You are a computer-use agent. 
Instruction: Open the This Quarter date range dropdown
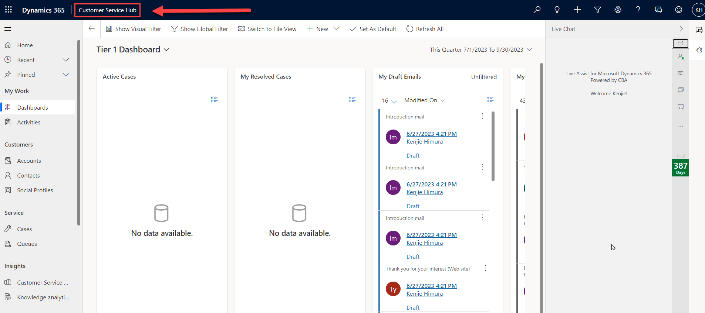pos(529,49)
